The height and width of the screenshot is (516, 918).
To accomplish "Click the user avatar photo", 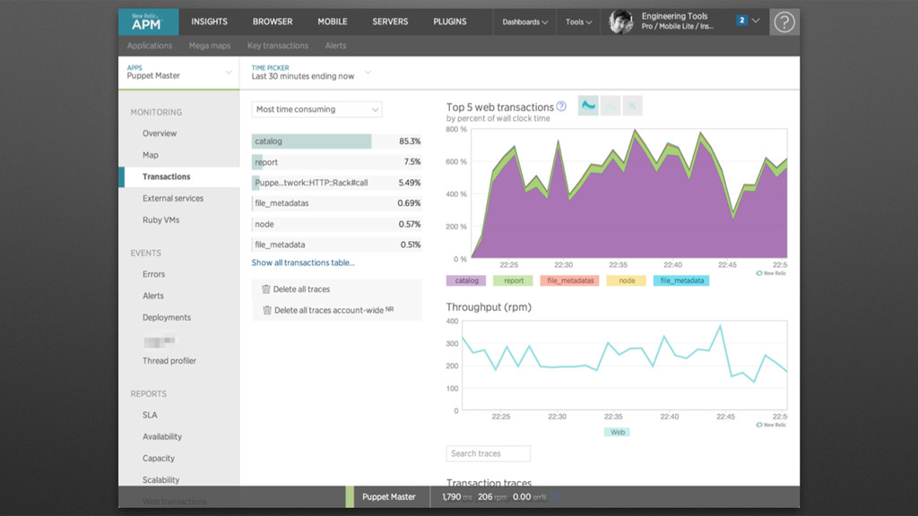I will (x=620, y=22).
